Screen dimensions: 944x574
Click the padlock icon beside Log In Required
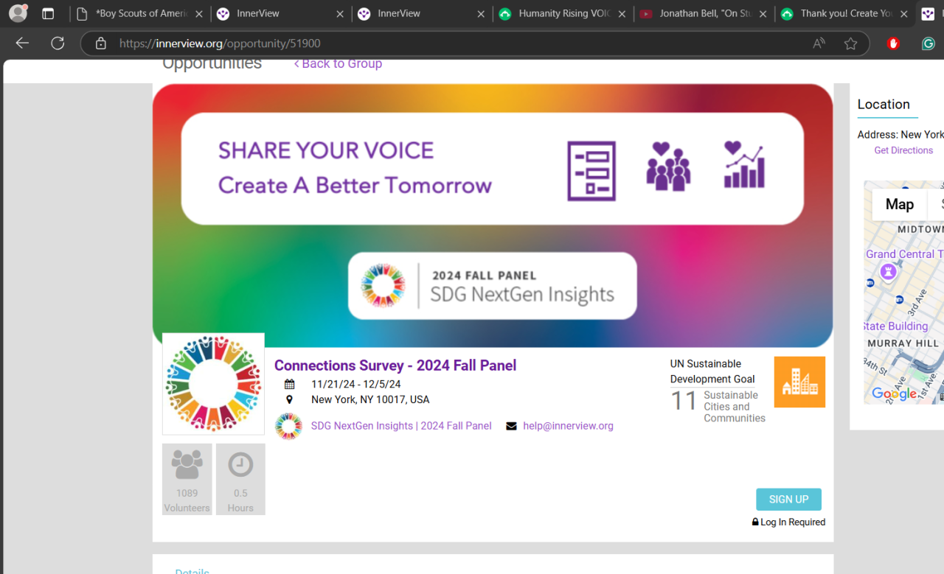click(755, 522)
